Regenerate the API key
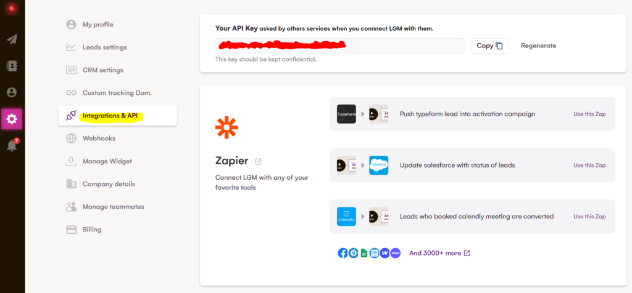This screenshot has height=293, width=632. tap(538, 46)
